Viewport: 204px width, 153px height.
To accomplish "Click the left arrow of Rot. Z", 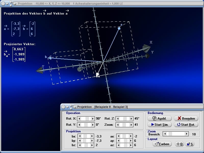I will click(x=118, y=119).
